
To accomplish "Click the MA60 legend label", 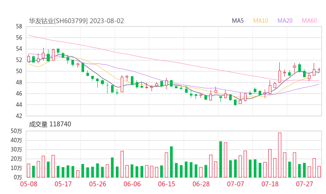I will [x=309, y=21].
